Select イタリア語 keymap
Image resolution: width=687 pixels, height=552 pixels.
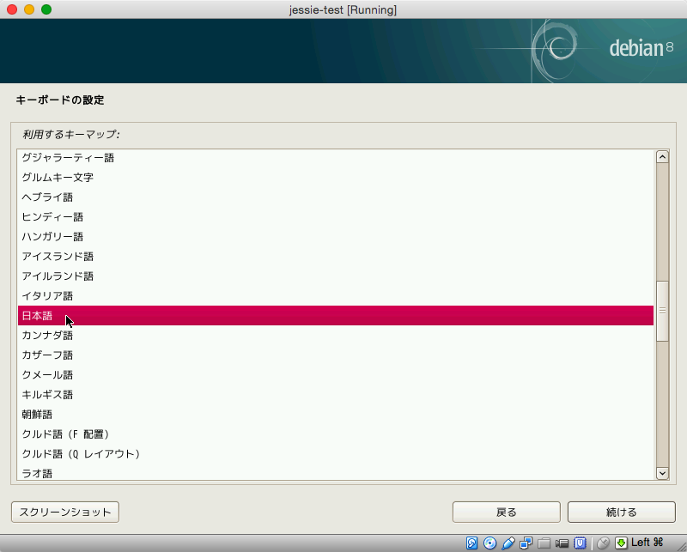click(x=336, y=295)
